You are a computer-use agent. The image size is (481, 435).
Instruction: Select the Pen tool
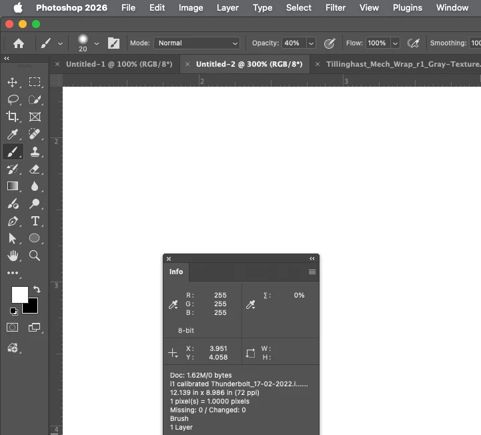pos(13,222)
